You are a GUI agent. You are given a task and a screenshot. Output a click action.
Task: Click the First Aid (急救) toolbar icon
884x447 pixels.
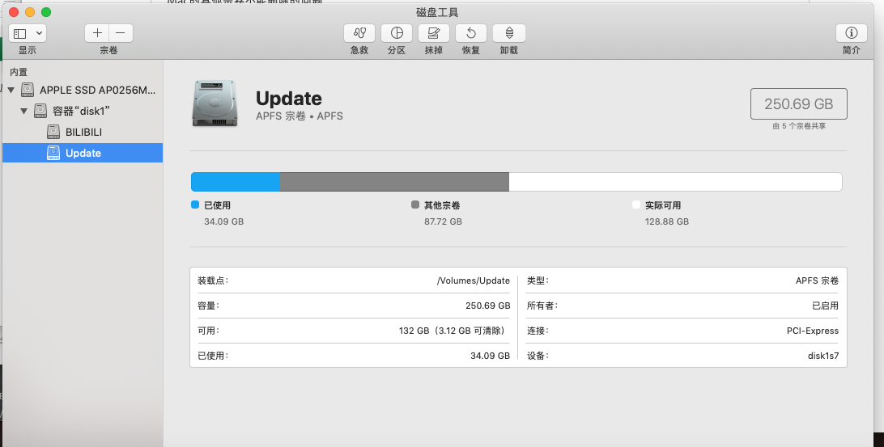[x=359, y=33]
